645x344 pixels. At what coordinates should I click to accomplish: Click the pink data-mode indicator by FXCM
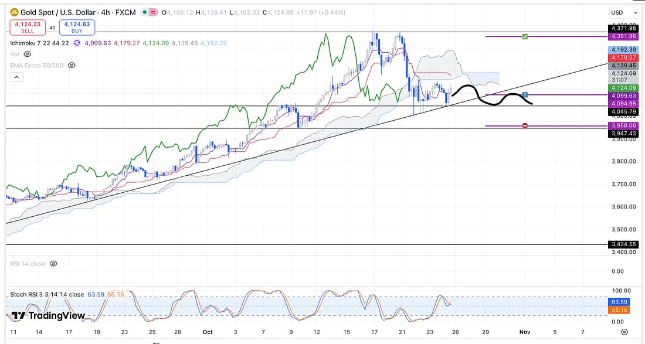point(152,12)
